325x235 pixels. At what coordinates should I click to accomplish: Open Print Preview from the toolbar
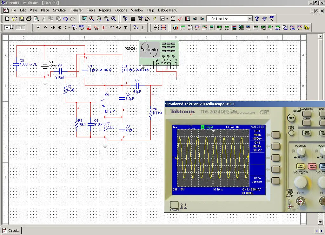36,19
